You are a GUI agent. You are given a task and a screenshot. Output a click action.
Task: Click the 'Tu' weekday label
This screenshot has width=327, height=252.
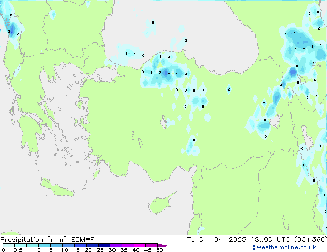coord(191,239)
